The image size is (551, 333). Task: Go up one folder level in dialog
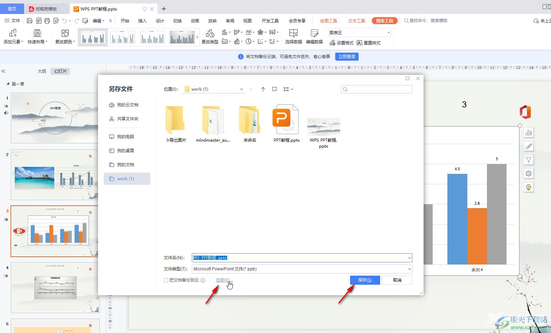(263, 89)
